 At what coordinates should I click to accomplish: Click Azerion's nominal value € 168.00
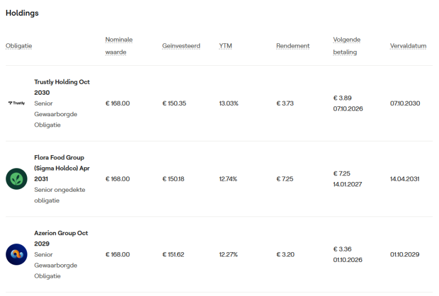click(x=117, y=254)
